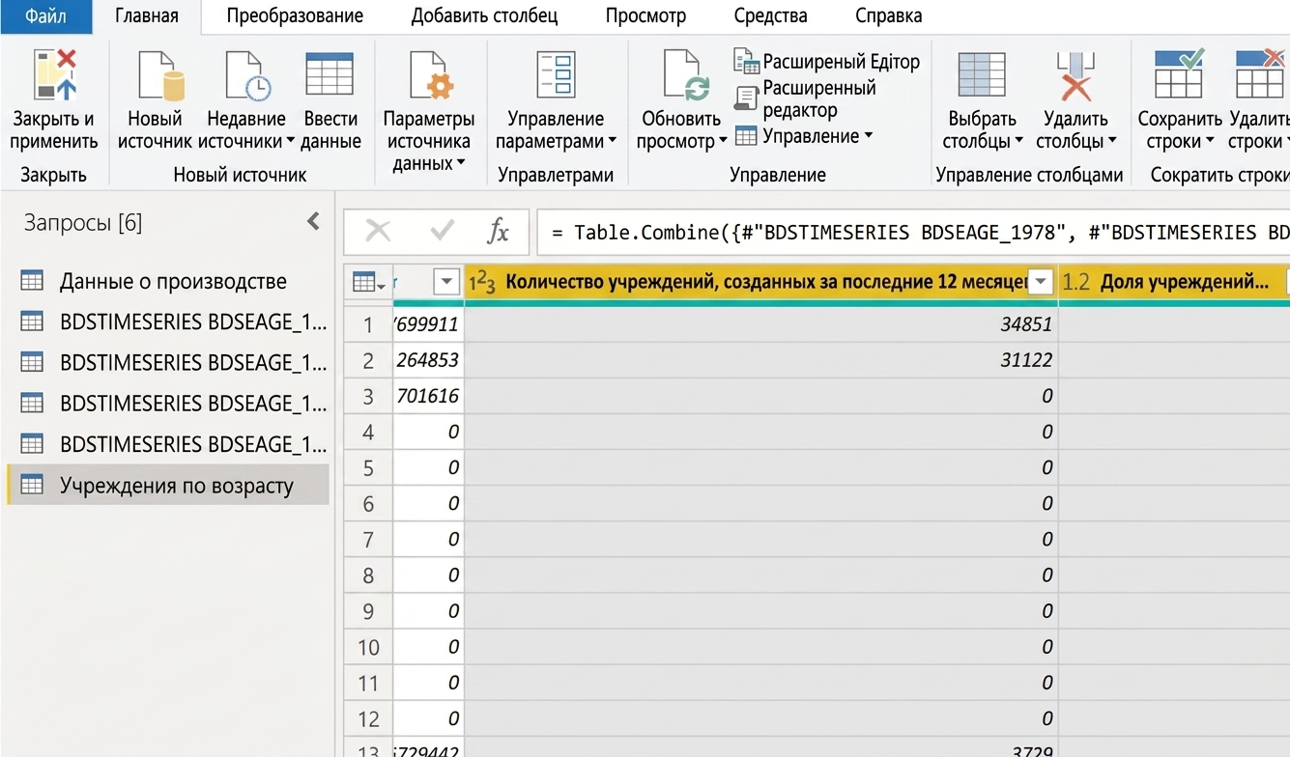Select row number 5 header
The width and height of the screenshot is (1290, 757).
click(x=368, y=468)
